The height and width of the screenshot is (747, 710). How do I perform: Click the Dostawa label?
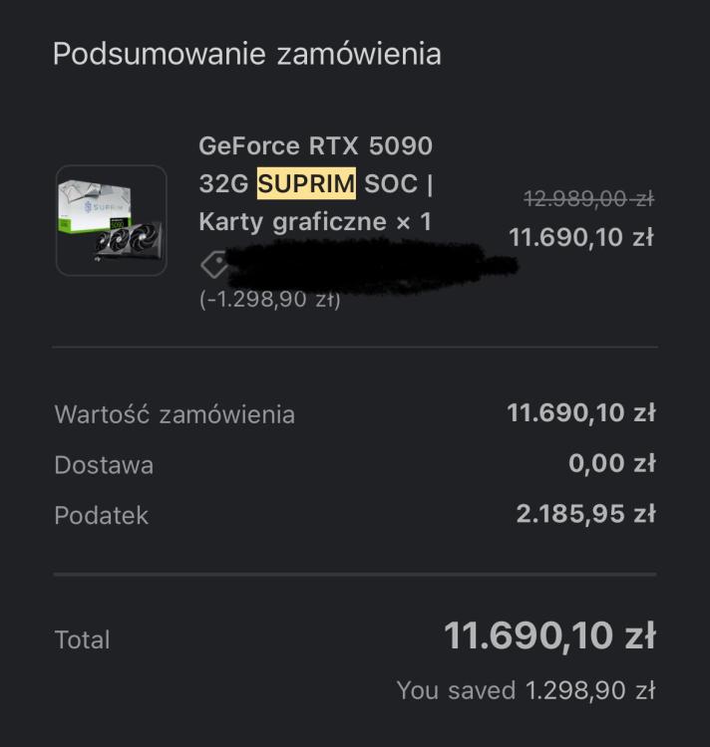(x=104, y=465)
